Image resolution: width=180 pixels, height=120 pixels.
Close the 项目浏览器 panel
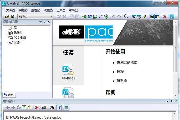coord(49,22)
